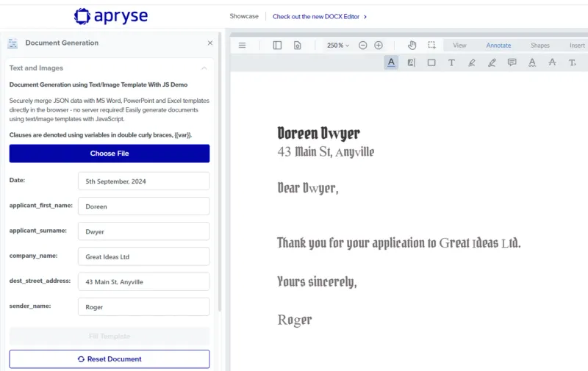Click the Document Generation panel icon
The width and height of the screenshot is (588, 371).
tap(12, 43)
